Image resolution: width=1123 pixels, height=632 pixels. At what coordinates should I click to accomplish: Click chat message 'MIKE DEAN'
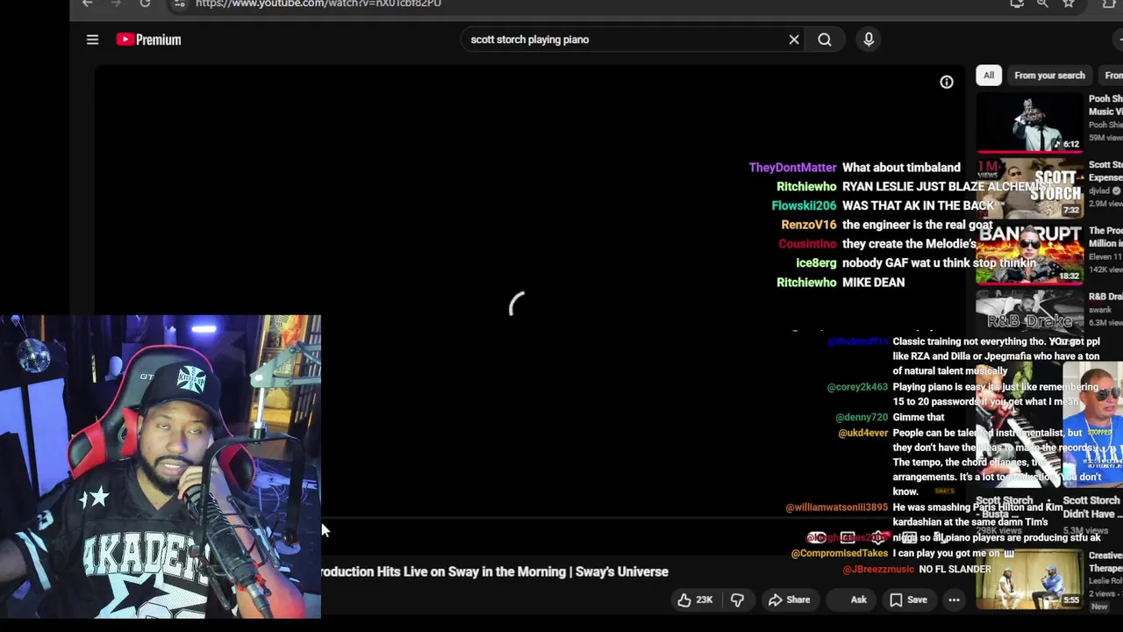click(873, 283)
